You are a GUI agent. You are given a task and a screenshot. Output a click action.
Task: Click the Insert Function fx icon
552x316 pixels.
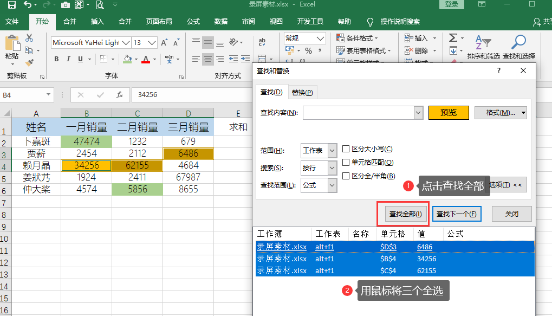[x=120, y=95]
